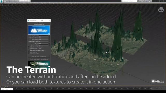This screenshot has height=93, width=166.
Task: Click the Up Force value field
Action: (x=44, y=43)
